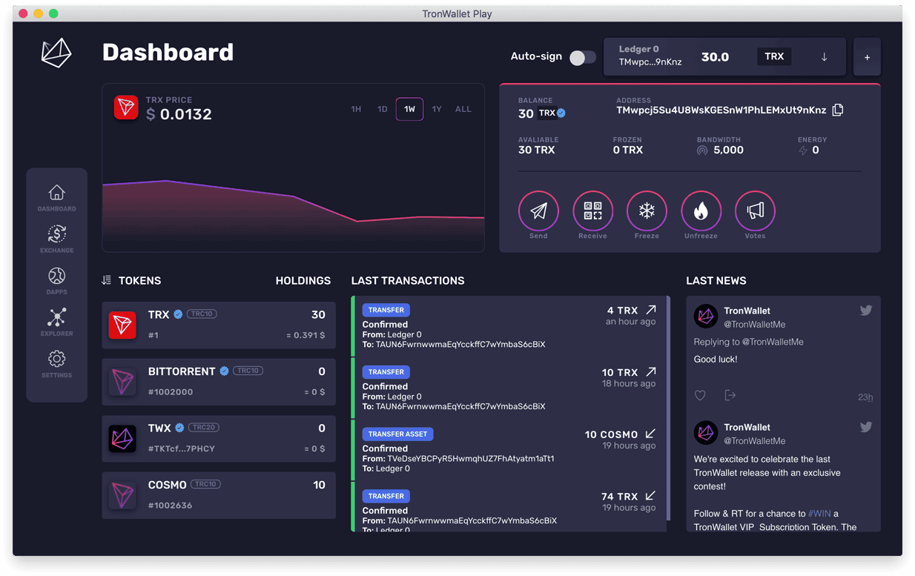Open the Dashboard sidebar item

click(x=56, y=199)
